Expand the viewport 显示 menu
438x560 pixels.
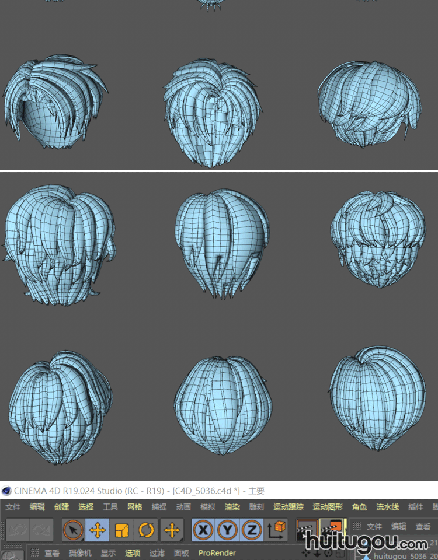[108, 552]
